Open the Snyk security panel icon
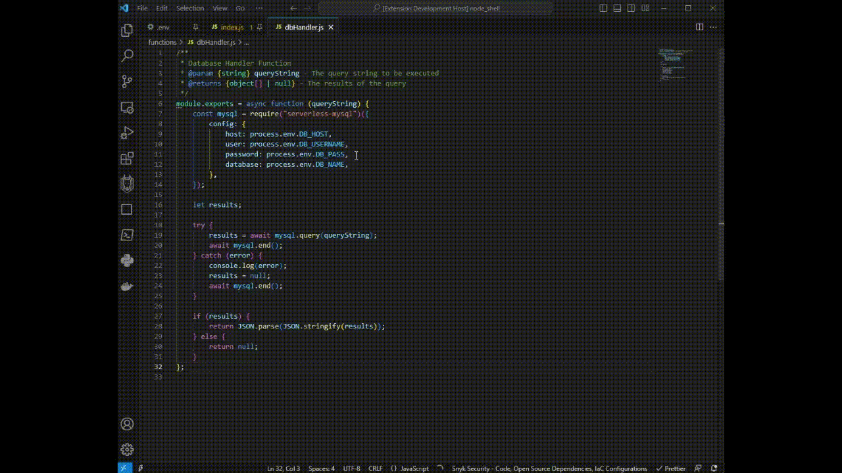The image size is (842, 473). [x=127, y=184]
